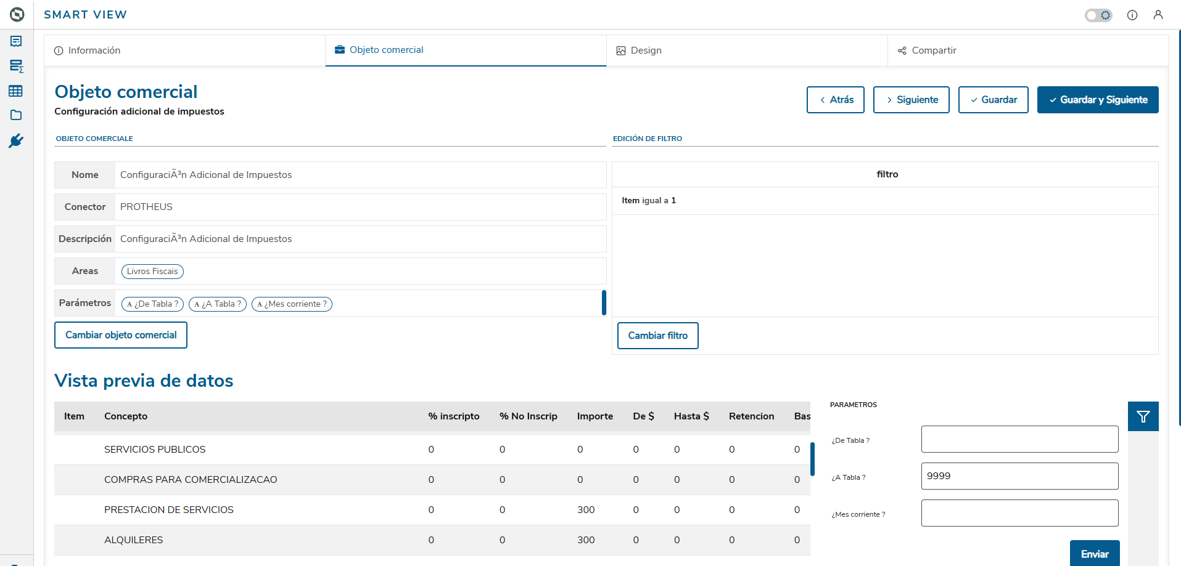Open the data table sidebar icon

click(x=16, y=91)
